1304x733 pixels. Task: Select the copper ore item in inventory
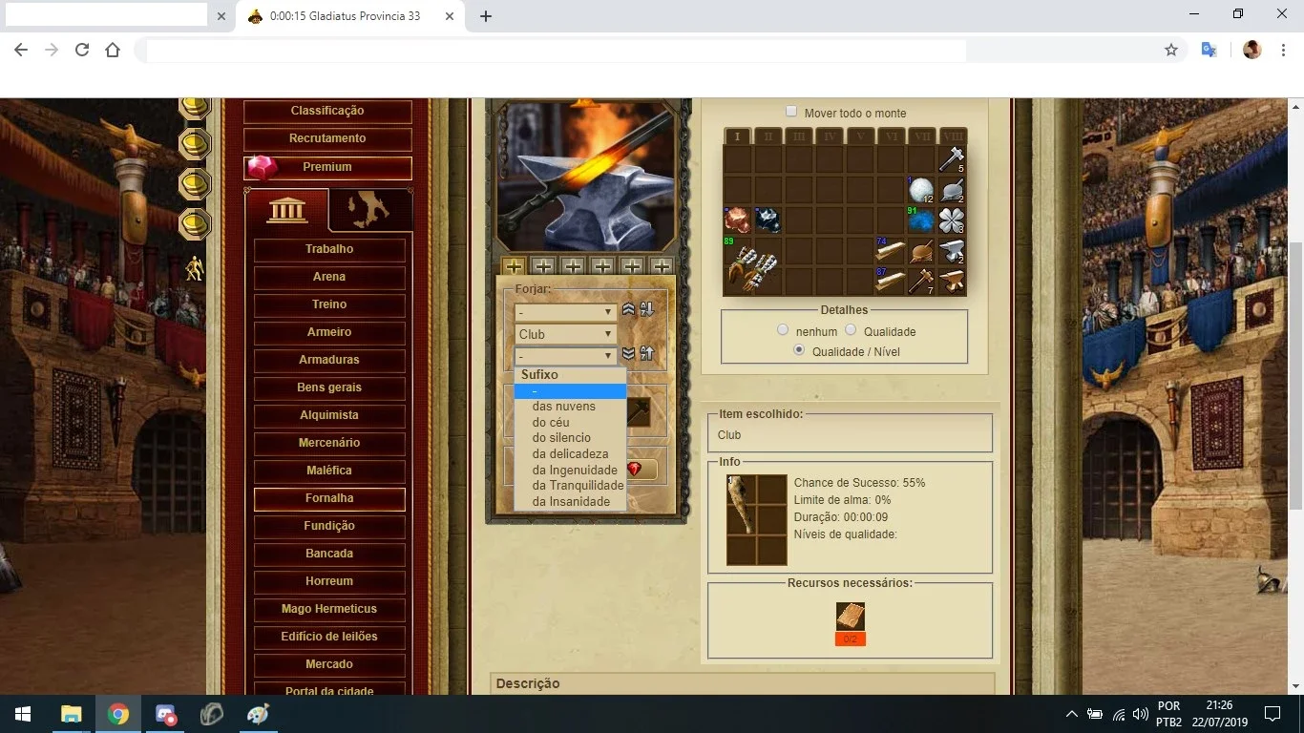(737, 220)
